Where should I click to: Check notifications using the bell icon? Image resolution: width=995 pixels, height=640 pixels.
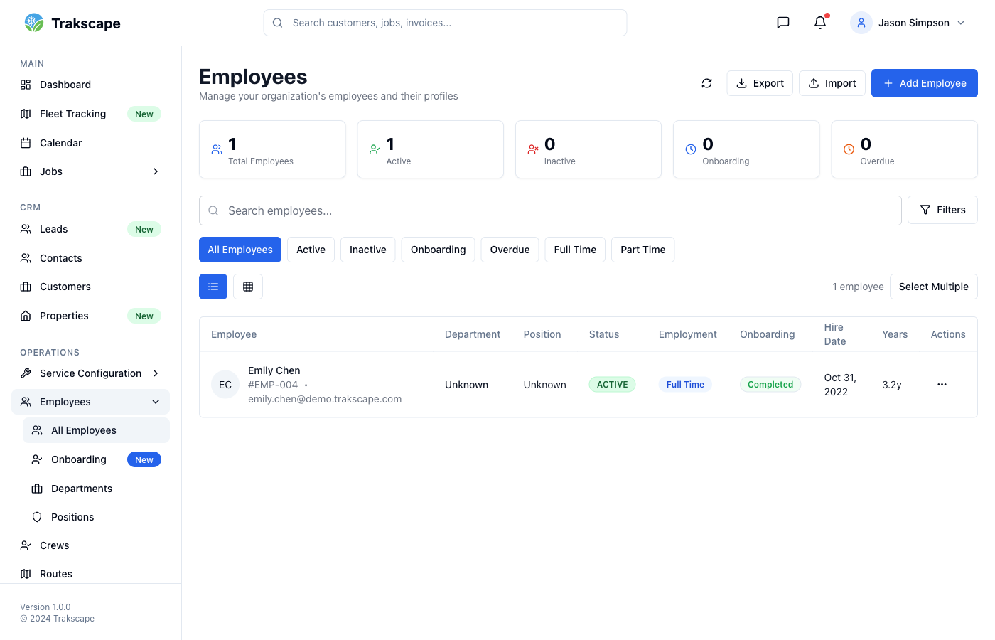[x=819, y=22]
